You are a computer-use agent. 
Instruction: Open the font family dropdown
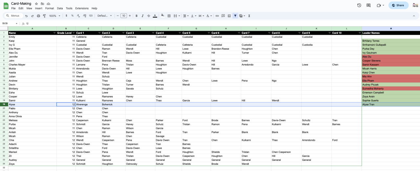point(105,16)
